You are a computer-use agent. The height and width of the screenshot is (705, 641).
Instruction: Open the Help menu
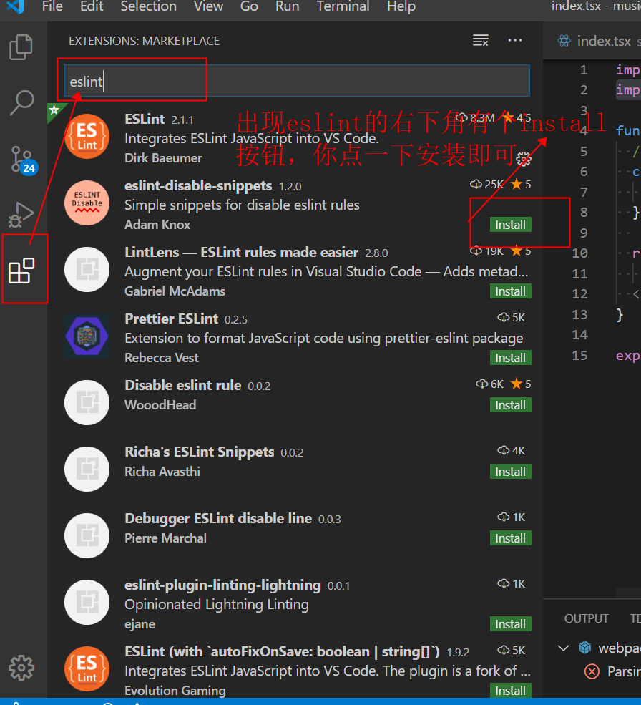[x=401, y=6]
